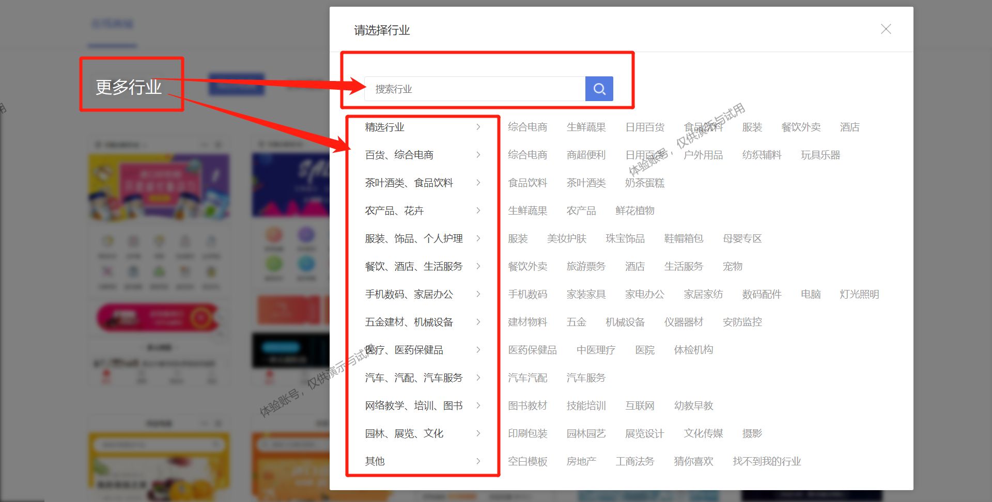Image resolution: width=992 pixels, height=502 pixels.
Task: Select the 空白模板 option
Action: point(528,461)
